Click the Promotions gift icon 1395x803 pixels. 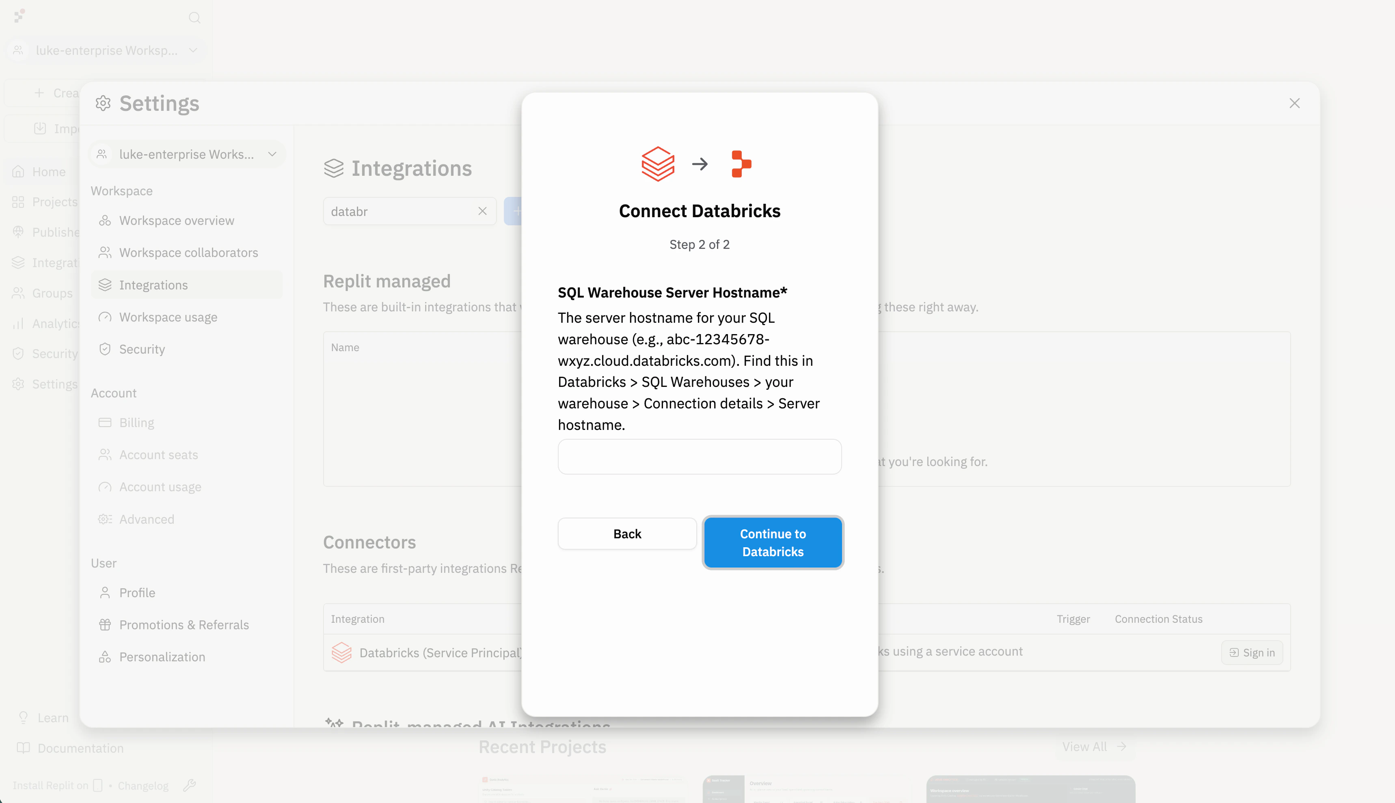[105, 625]
